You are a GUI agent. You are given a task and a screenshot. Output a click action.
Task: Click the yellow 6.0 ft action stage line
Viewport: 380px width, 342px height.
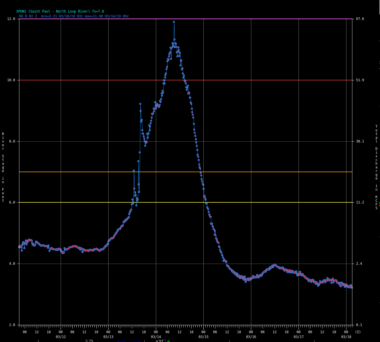tap(85, 202)
